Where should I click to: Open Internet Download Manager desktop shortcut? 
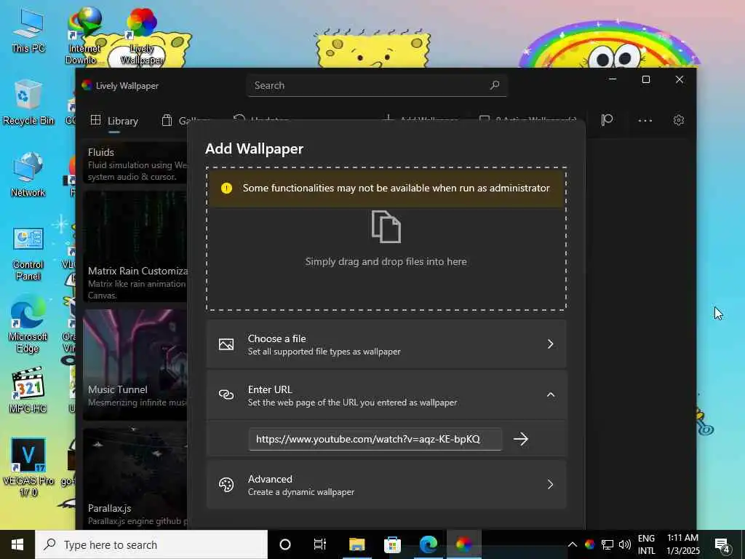tap(84, 36)
